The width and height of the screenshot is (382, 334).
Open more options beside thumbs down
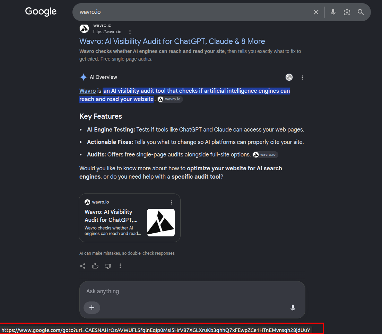(120, 266)
